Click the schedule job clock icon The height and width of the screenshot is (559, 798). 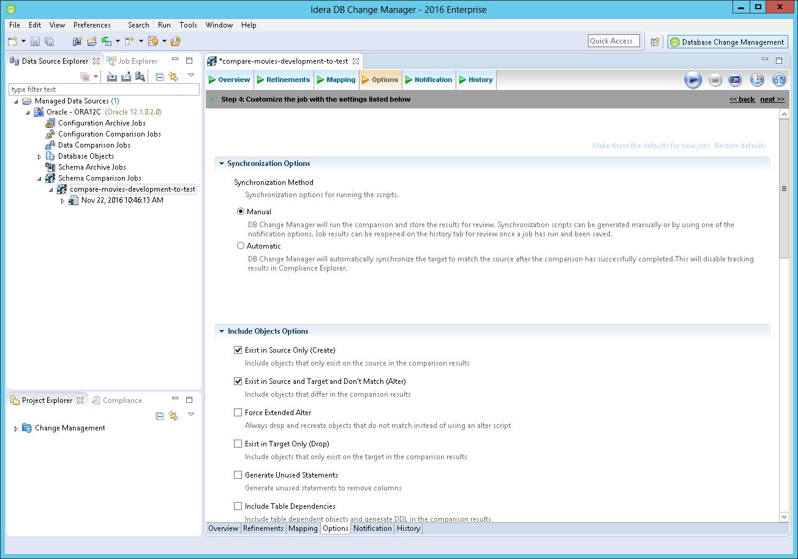pos(757,80)
